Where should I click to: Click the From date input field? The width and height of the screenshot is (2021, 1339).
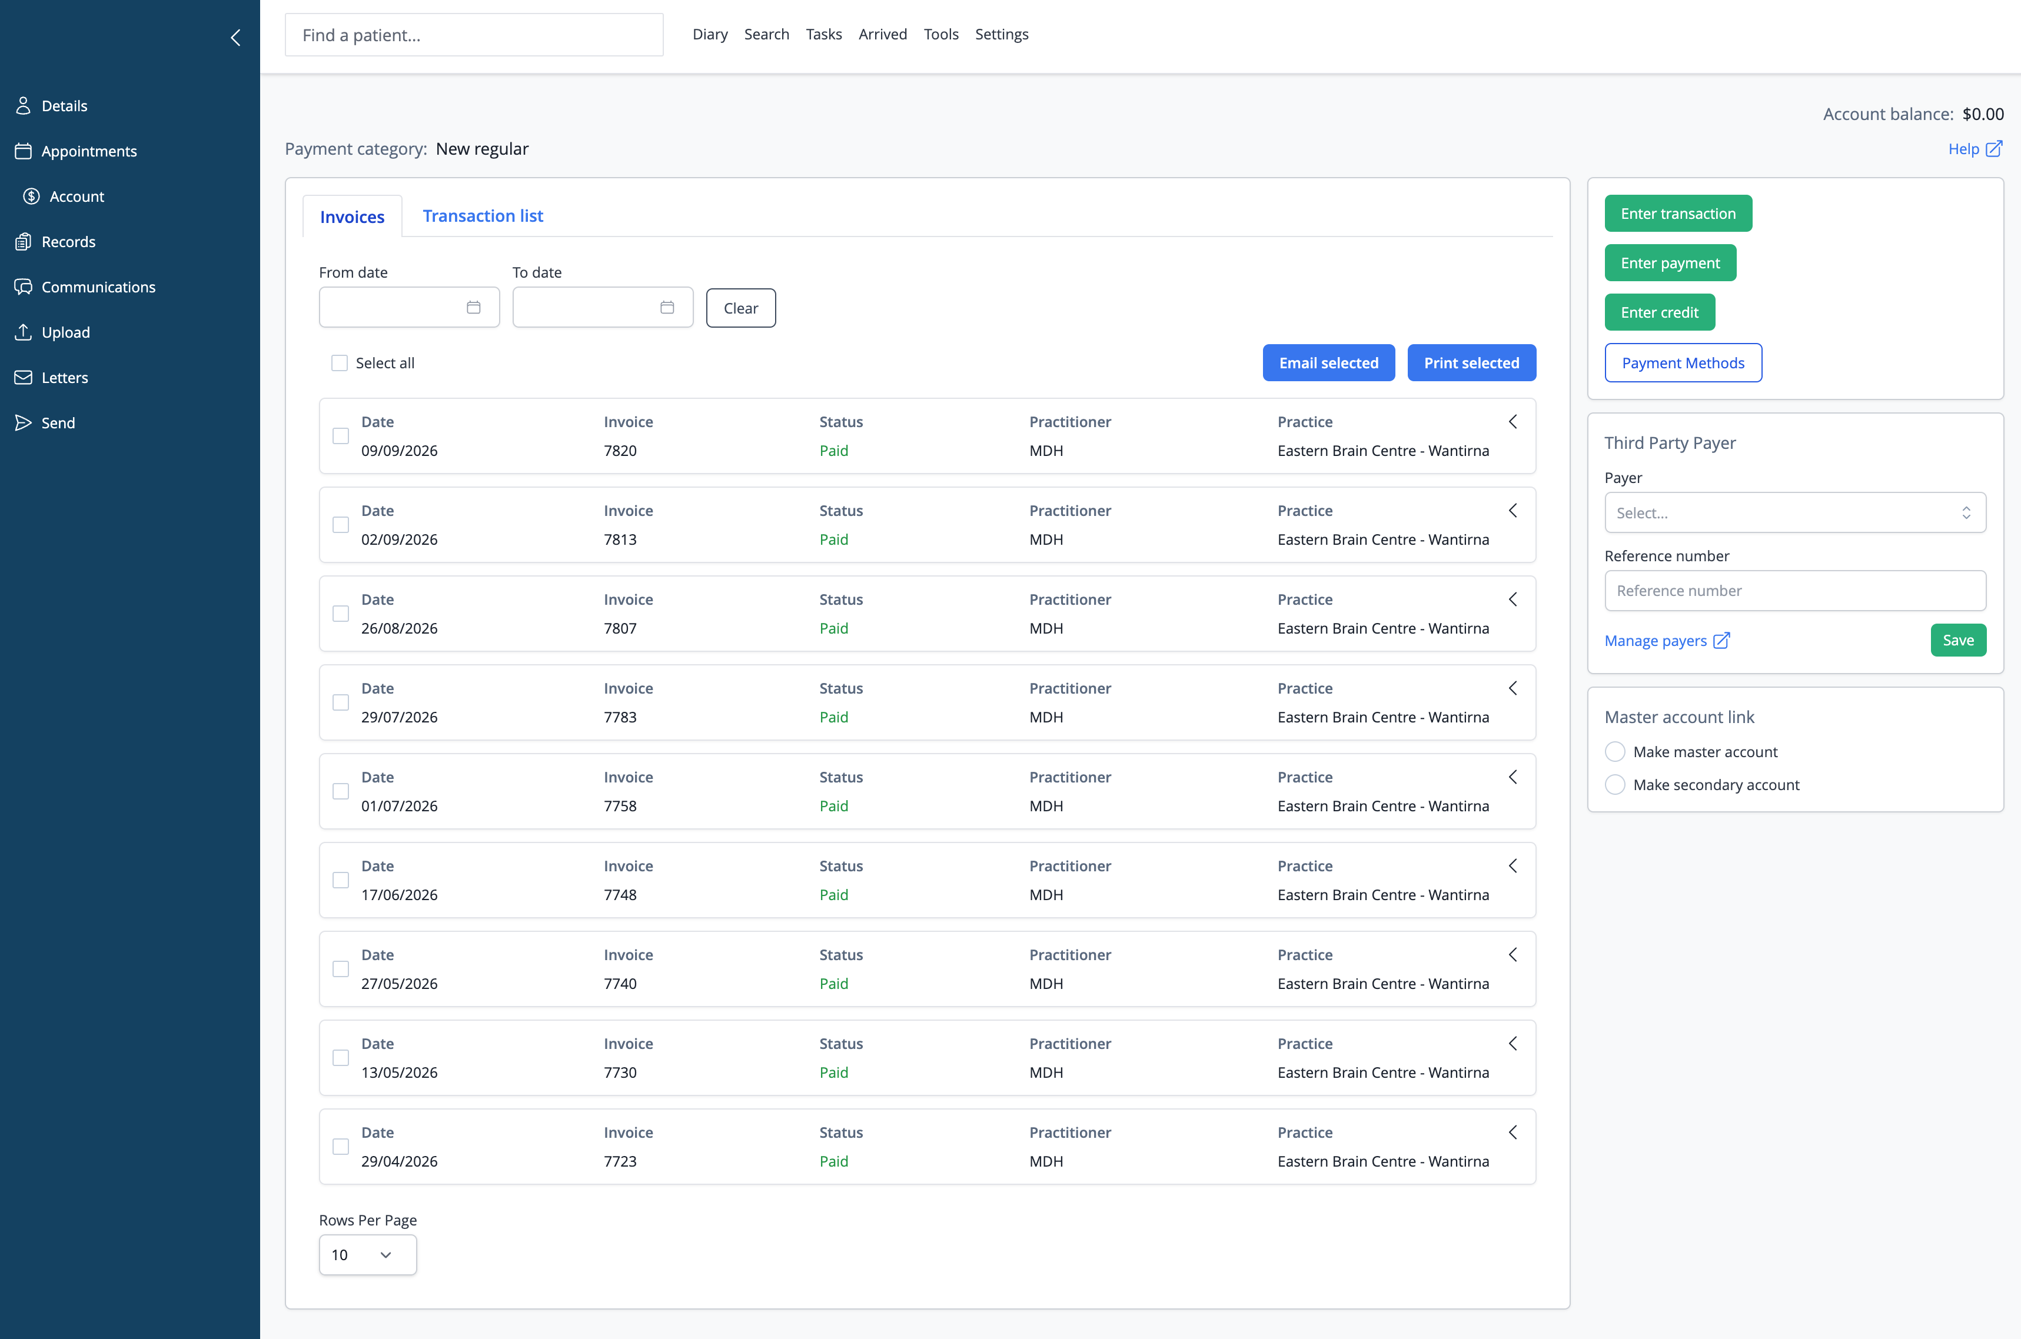[x=409, y=308]
